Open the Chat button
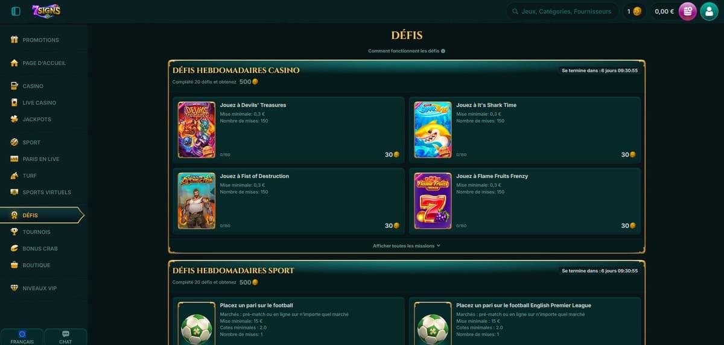 point(66,337)
